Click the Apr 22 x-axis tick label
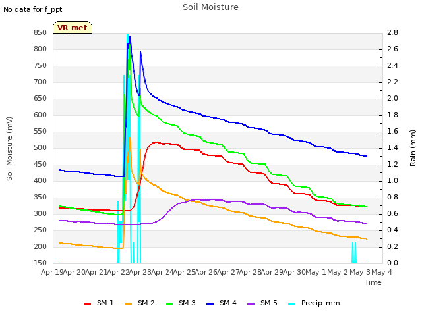Screen dimensions: 422x316 (118, 272)
